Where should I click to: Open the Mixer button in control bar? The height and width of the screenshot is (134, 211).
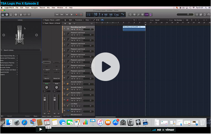click(25, 15)
